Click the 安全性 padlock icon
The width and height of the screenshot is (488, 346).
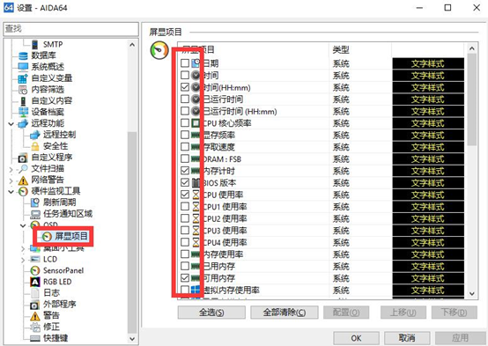click(35, 146)
